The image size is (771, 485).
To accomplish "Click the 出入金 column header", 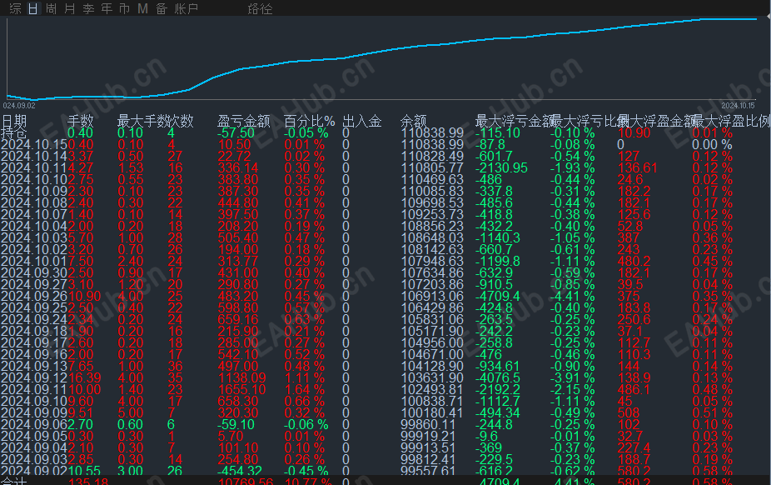I will tap(362, 121).
